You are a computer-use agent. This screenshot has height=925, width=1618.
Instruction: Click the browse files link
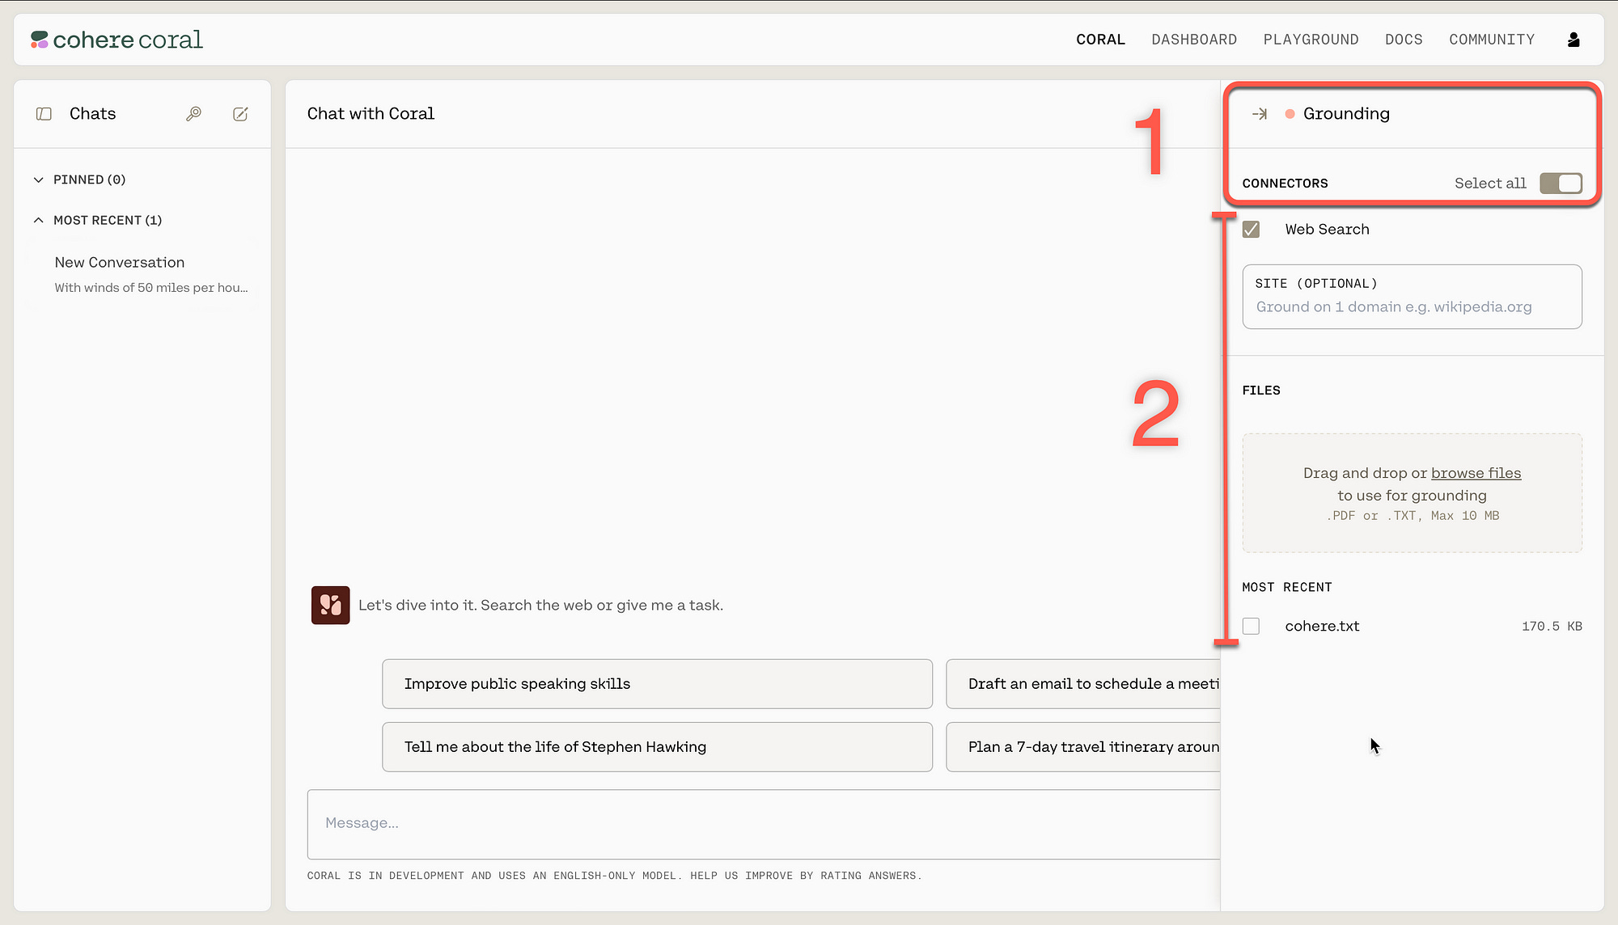pos(1476,473)
